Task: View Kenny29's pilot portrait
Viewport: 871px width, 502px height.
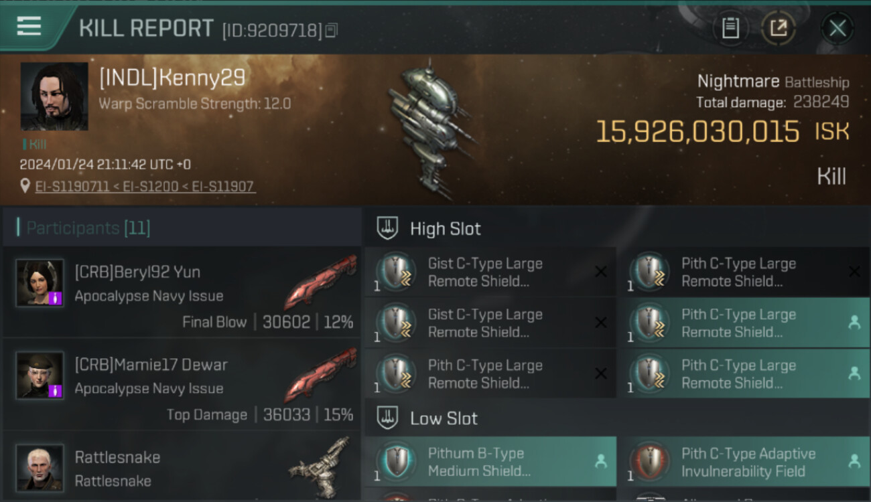Action: click(54, 96)
